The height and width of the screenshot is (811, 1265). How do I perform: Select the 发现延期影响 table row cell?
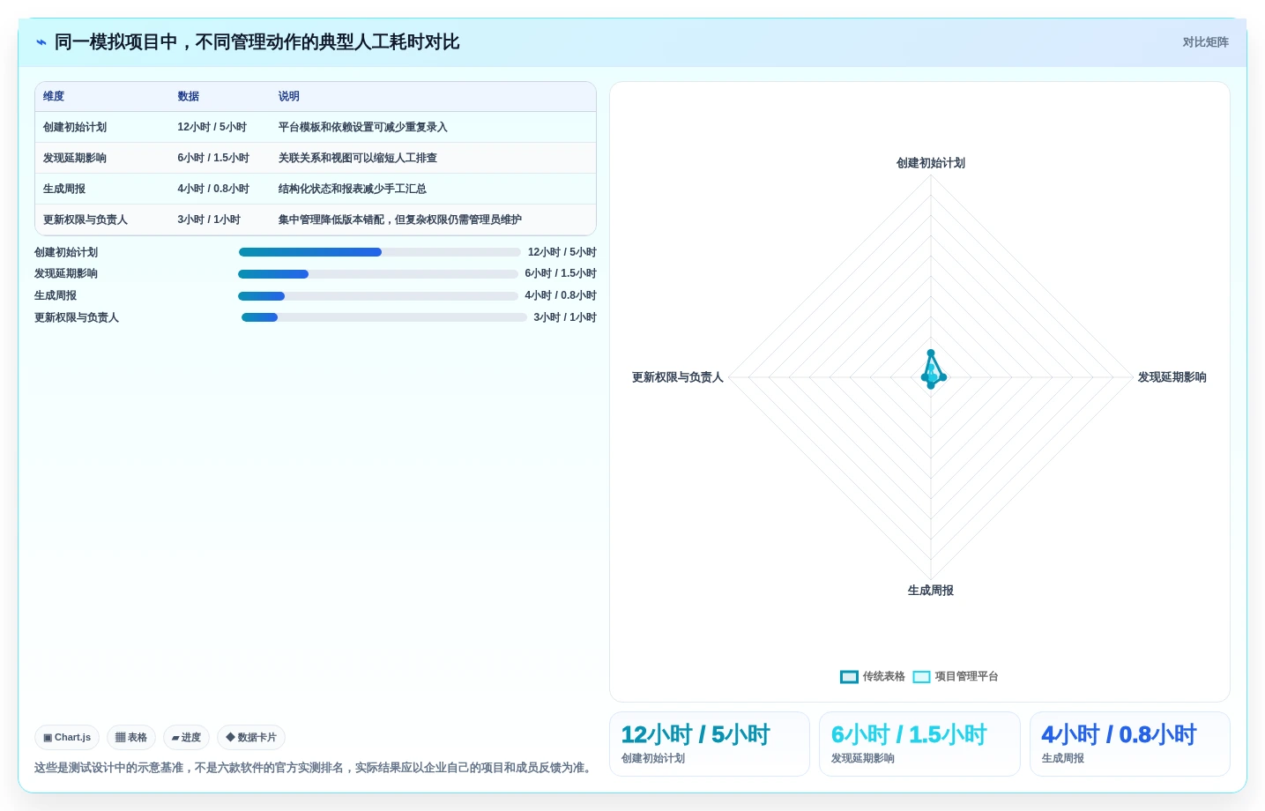[x=75, y=158]
